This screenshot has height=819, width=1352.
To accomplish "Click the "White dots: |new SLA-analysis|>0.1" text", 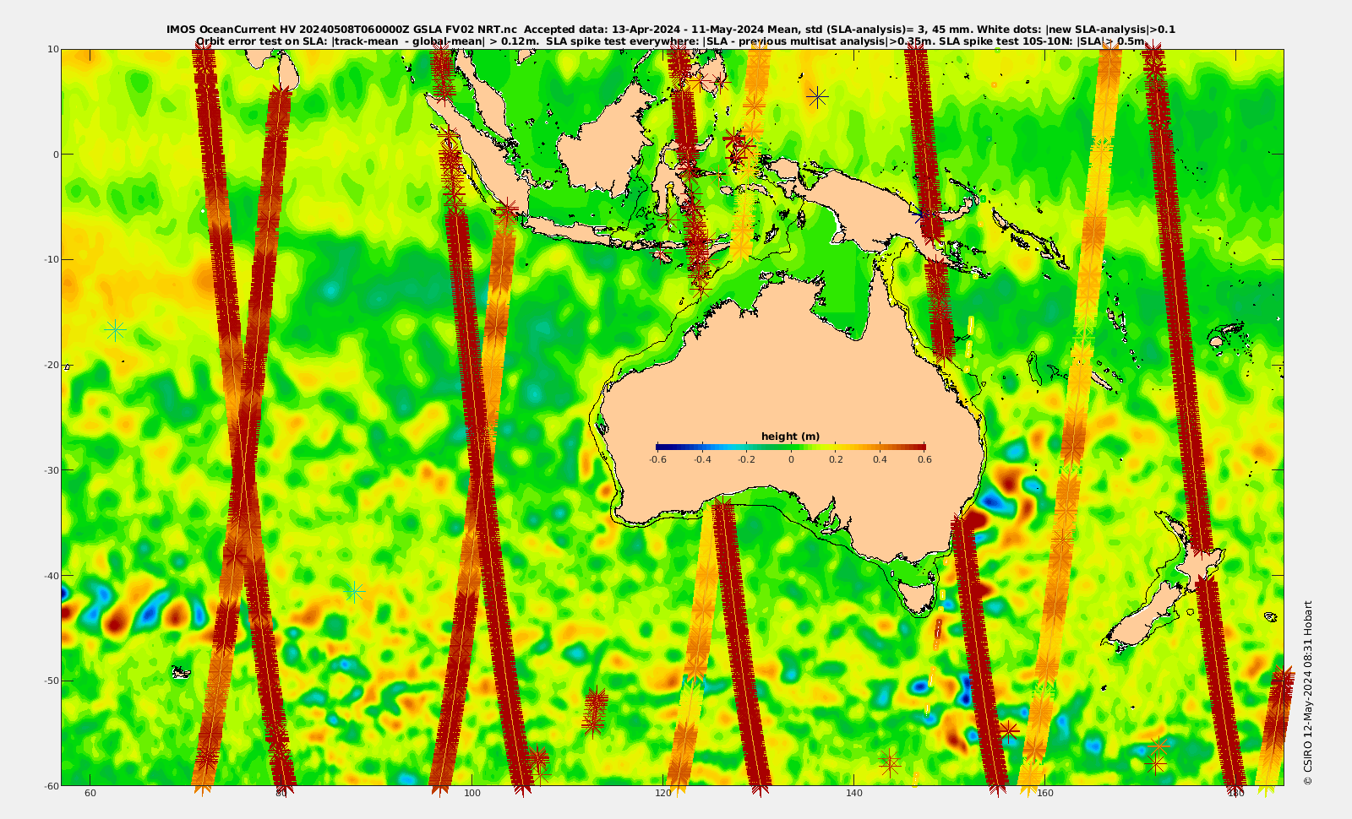I will point(1077,30).
